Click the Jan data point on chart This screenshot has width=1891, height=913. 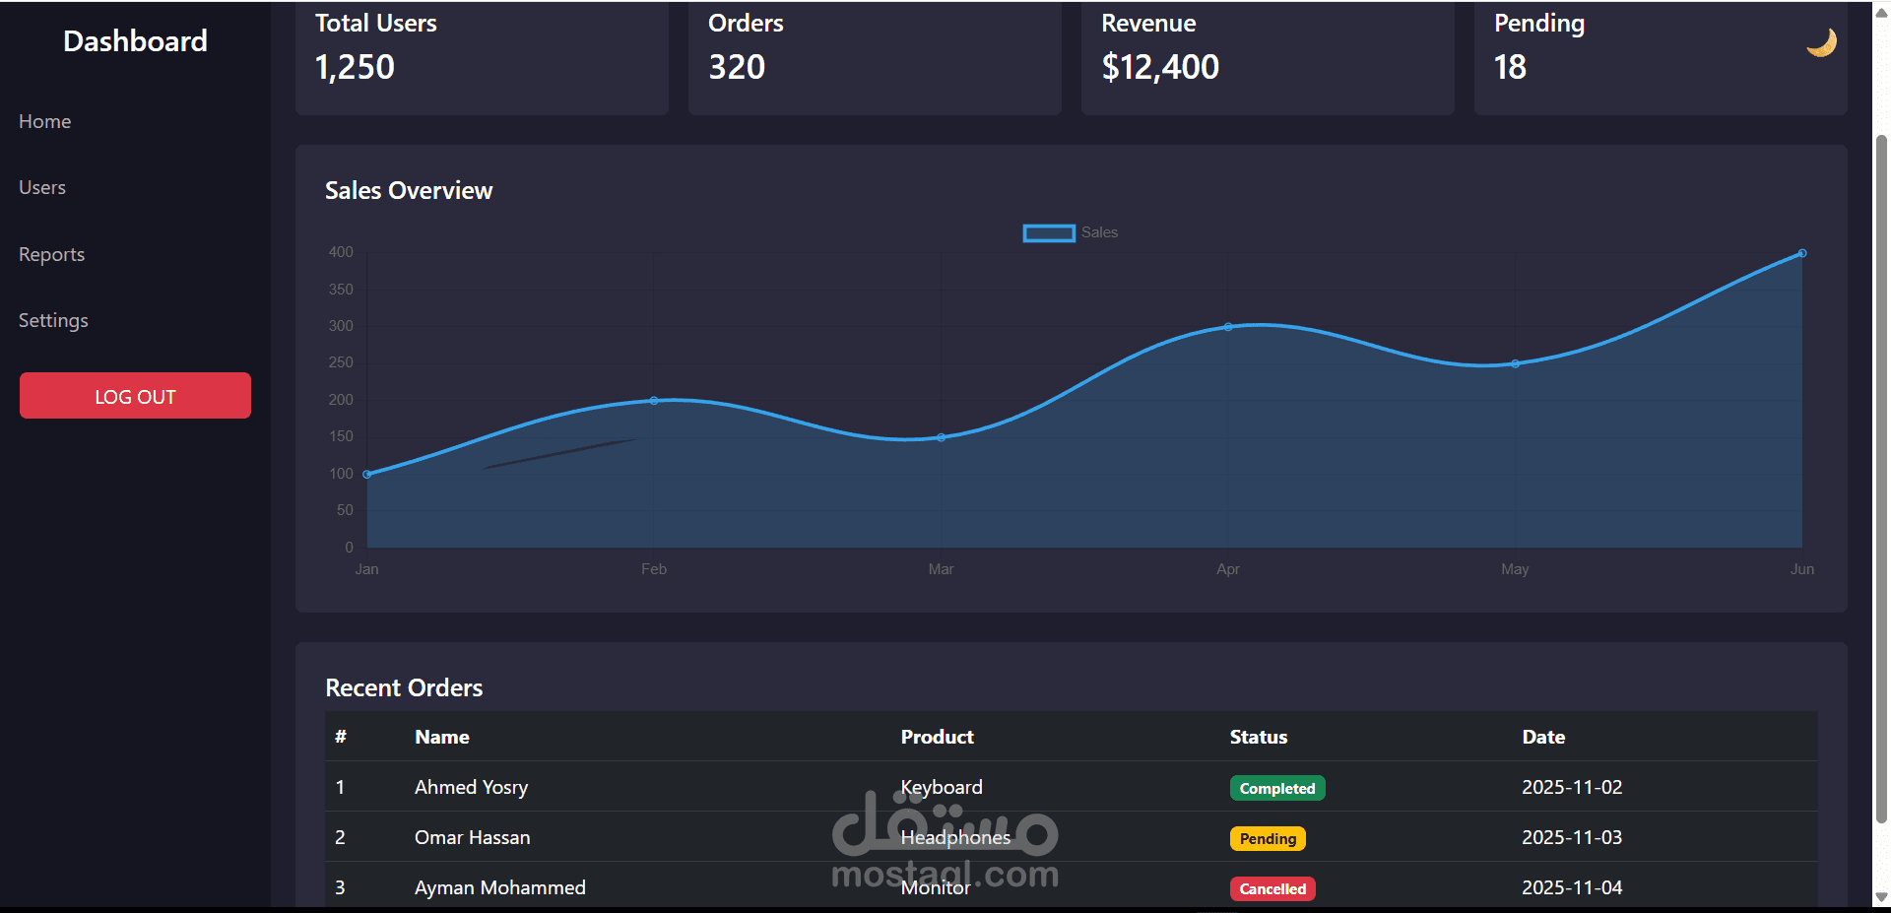pyautogui.click(x=367, y=474)
